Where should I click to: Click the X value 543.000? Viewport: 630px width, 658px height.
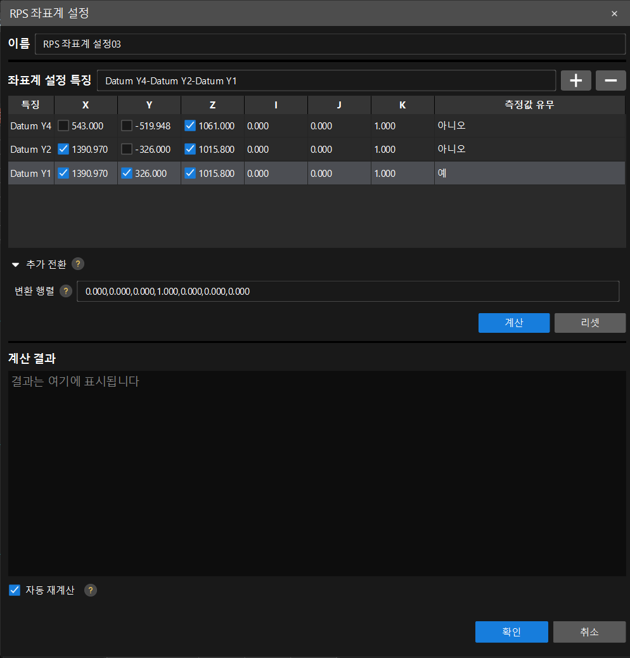(87, 126)
